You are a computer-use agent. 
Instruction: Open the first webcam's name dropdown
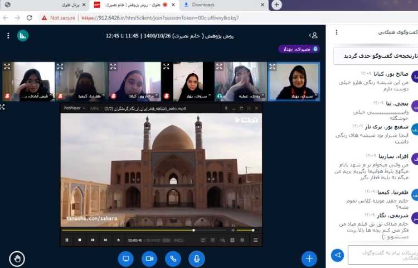pos(37,97)
